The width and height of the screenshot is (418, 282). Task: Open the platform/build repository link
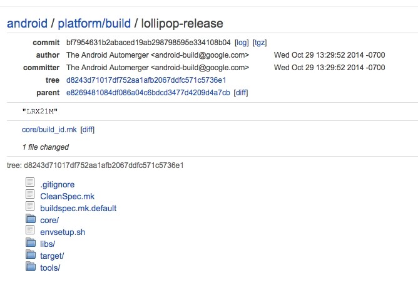click(94, 24)
